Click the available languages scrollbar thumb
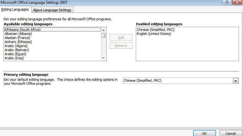Screen dimensions: 243x136 pyautogui.click(x=103, y=36)
